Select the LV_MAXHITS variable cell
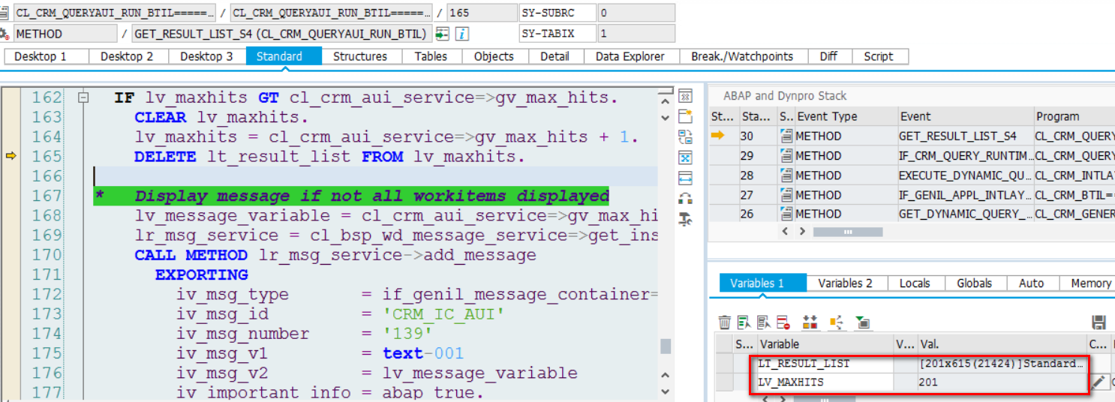This screenshot has height=402, width=1115. (825, 382)
